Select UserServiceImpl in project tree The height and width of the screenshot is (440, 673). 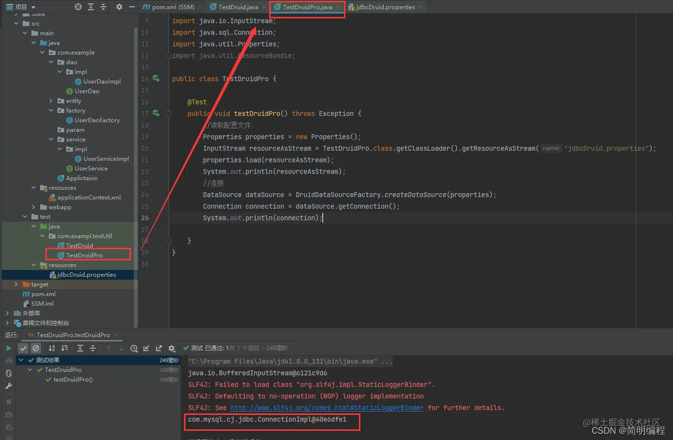tap(106, 158)
